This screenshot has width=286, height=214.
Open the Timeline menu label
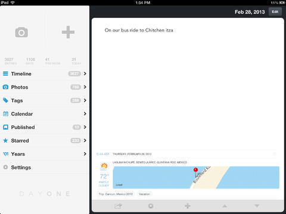[21, 74]
